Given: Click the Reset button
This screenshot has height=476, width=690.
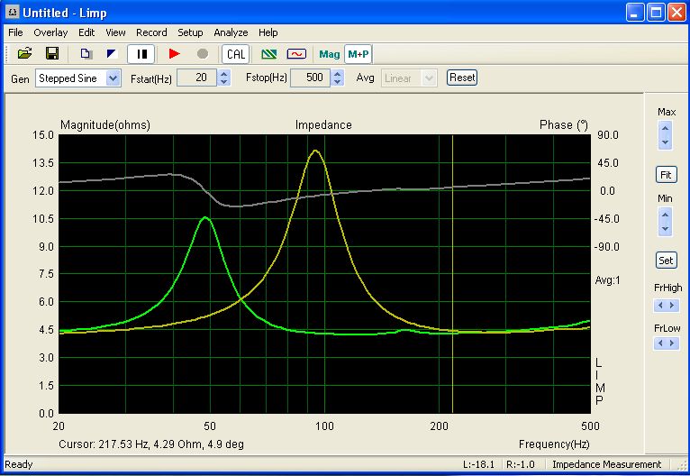Looking at the screenshot, I should pos(462,78).
